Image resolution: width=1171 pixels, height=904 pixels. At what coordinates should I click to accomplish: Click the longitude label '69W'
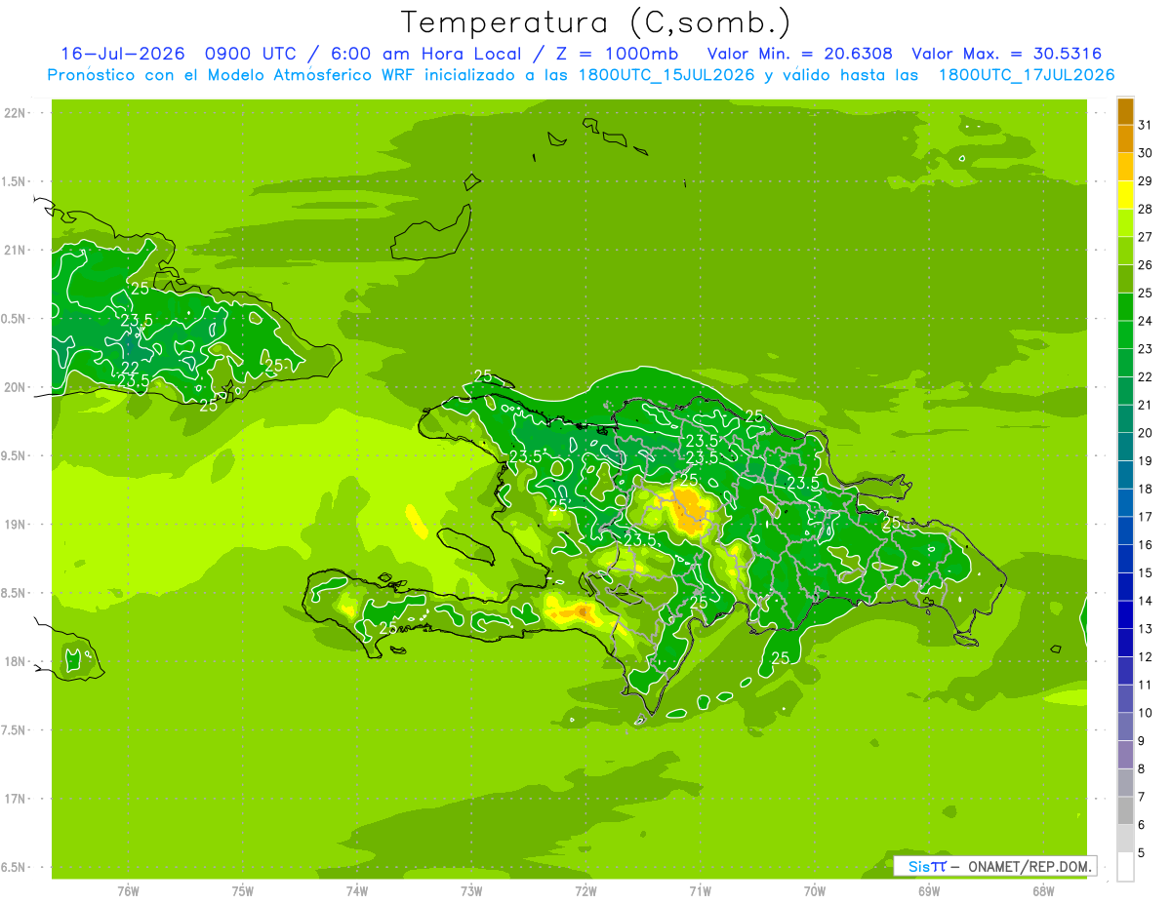[929, 891]
